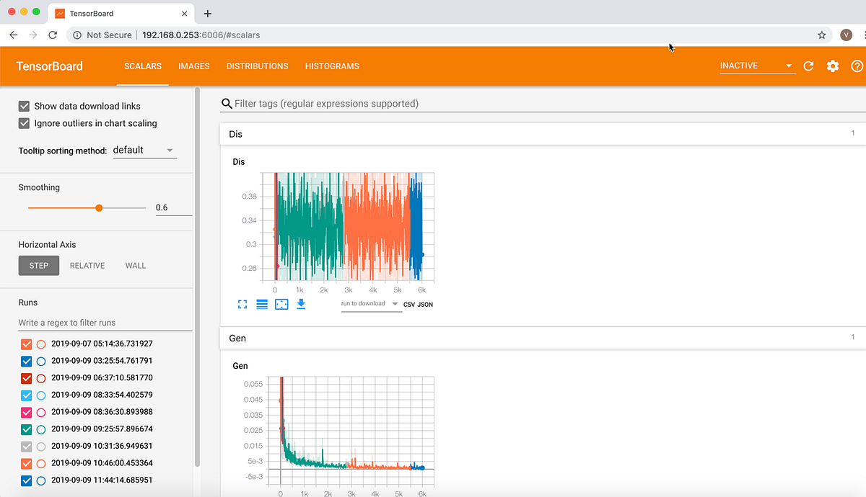Toggle the run 2019-09-09 08:33:54.402579 checkbox

tap(26, 395)
